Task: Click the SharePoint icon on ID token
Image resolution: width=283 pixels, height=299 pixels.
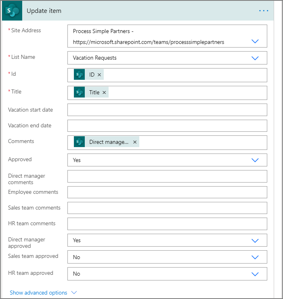Action: point(79,75)
